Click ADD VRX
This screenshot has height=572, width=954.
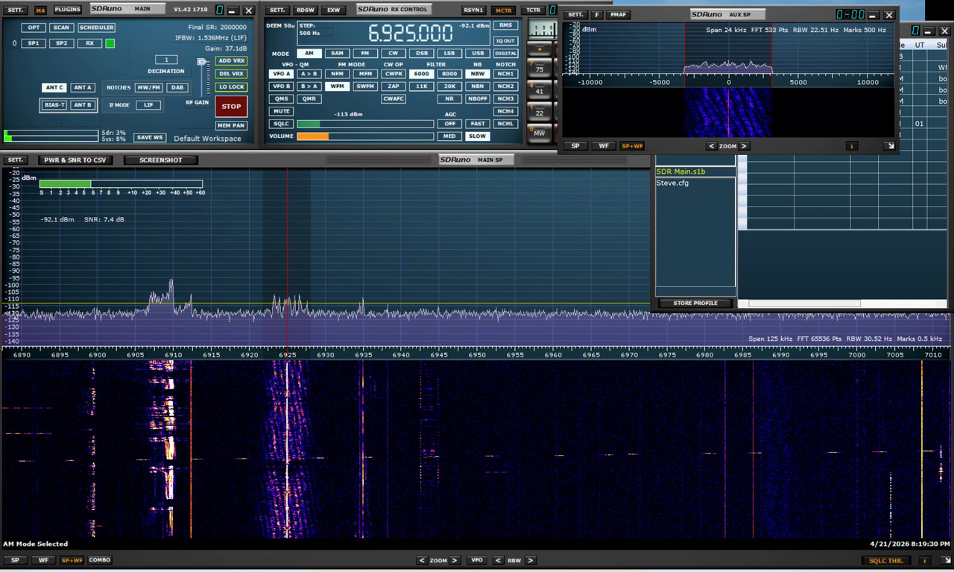(x=231, y=61)
